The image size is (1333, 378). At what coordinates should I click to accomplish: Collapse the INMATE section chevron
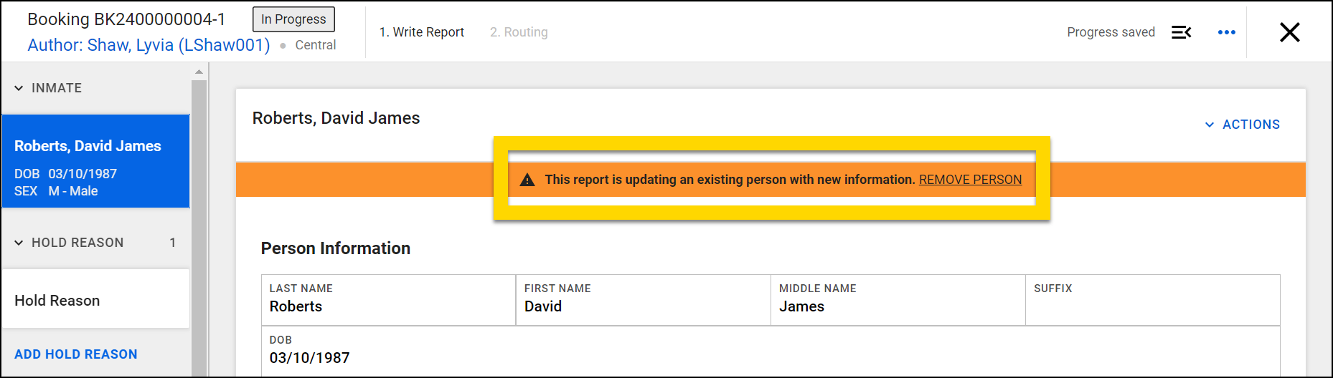[x=19, y=88]
